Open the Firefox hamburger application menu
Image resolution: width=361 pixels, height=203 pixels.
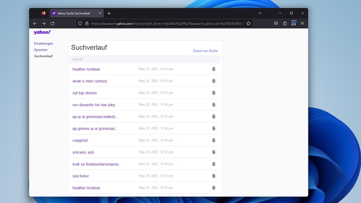click(302, 24)
